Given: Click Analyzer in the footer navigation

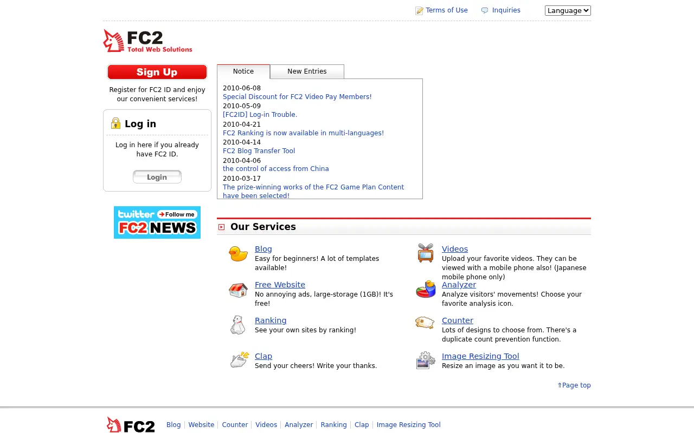Looking at the screenshot, I should click(299, 425).
